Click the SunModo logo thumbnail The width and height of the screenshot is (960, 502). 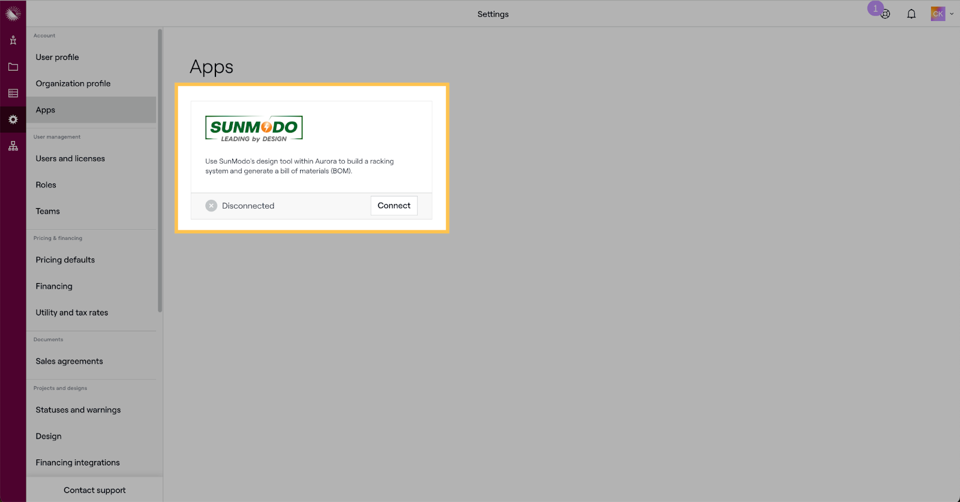(254, 128)
